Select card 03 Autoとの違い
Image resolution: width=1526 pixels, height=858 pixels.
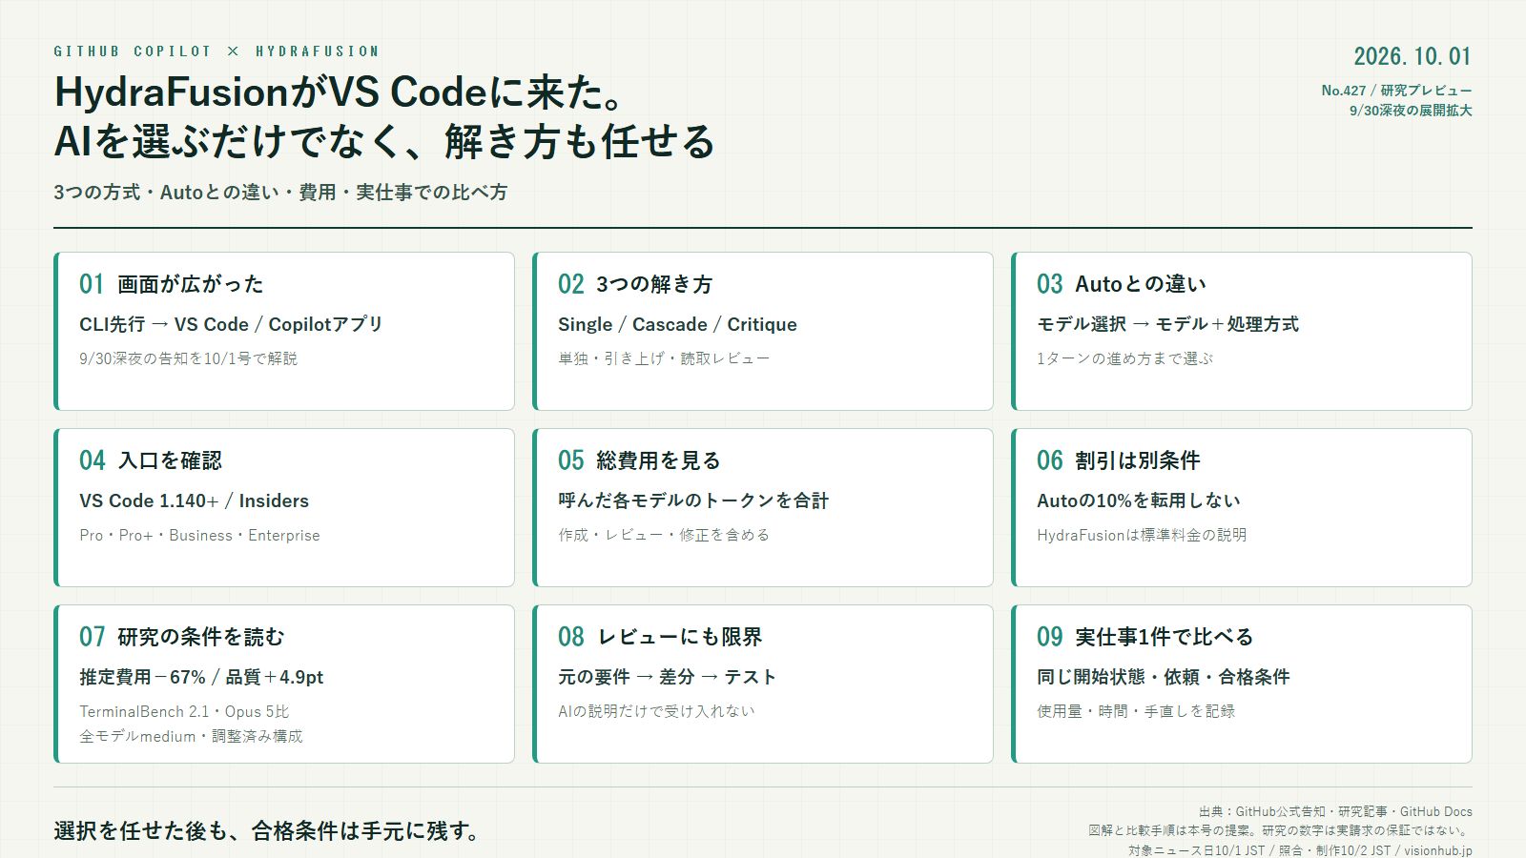(x=1242, y=331)
